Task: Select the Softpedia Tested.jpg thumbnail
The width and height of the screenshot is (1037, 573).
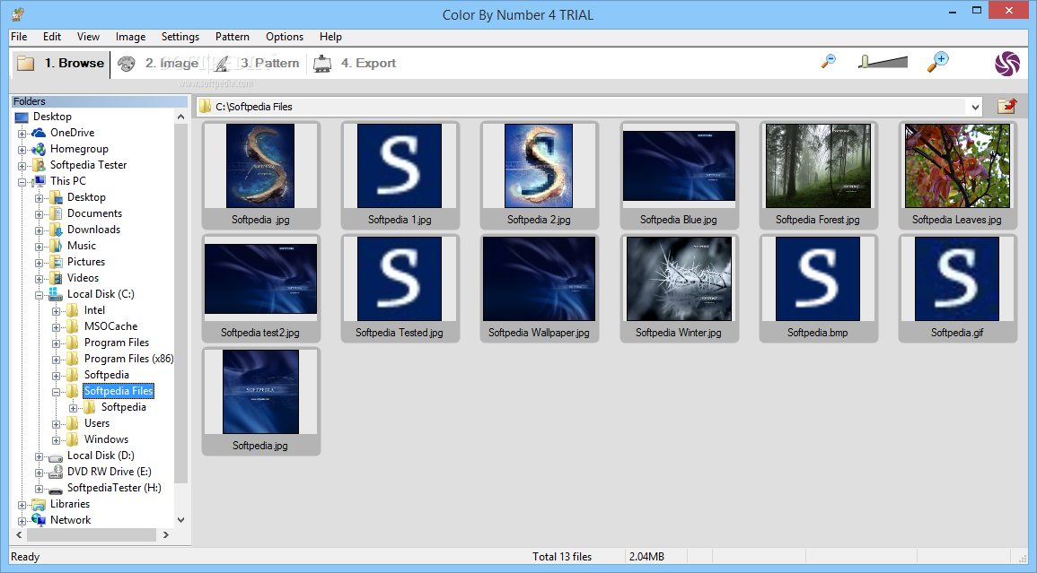Action: coord(400,288)
